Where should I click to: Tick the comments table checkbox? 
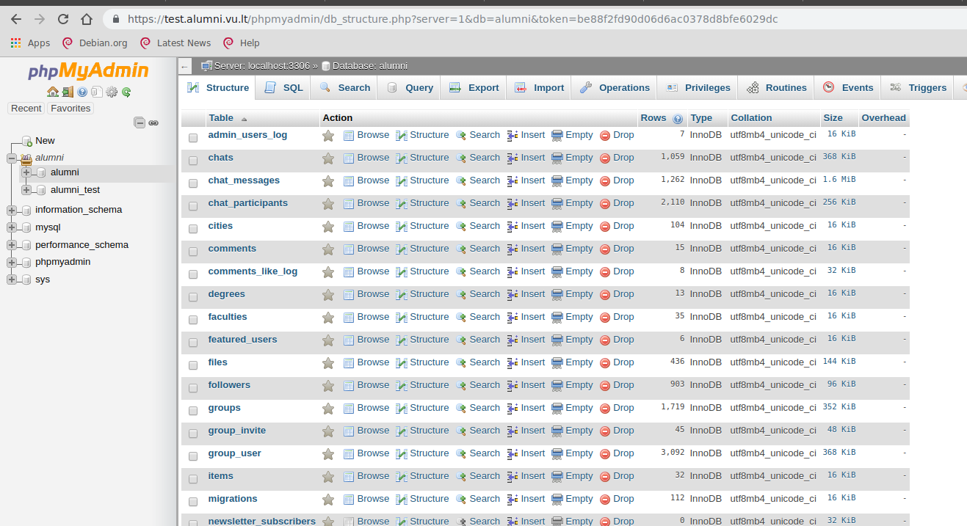point(193,251)
